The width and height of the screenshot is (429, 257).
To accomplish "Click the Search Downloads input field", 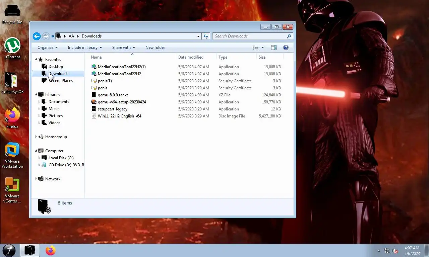I will 249,36.
